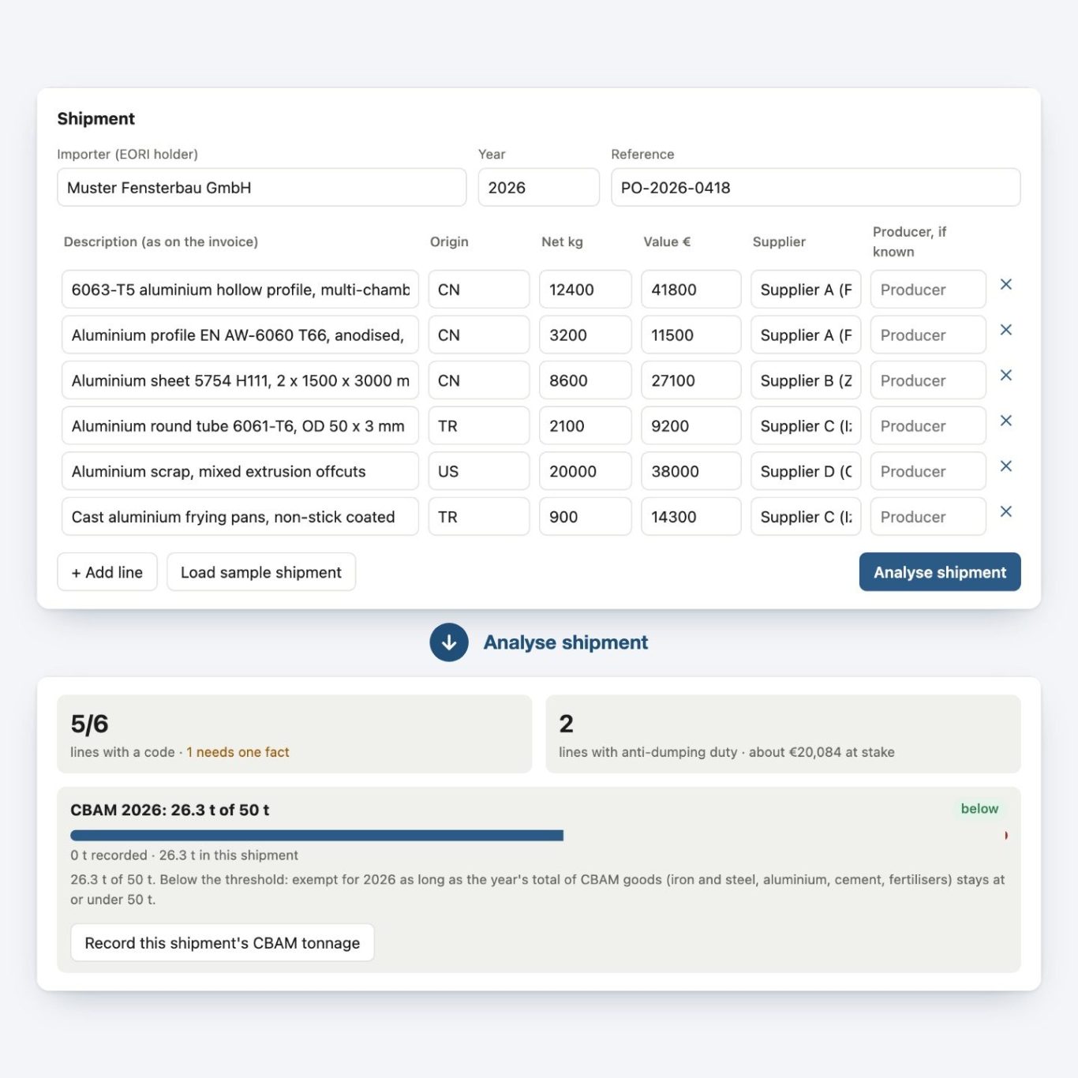
Task: Fill the Producer field on the 6063-T5 line
Action: (928, 290)
